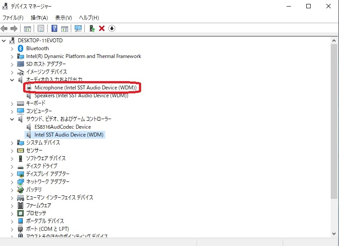Select the ポータブル デバイス label
Image resolution: width=339 pixels, height=246 pixels.
[45, 221]
